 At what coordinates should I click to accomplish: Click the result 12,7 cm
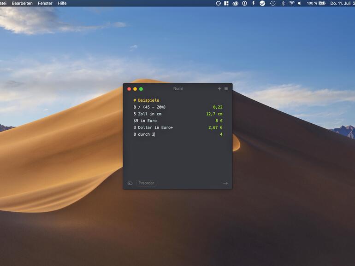214,114
